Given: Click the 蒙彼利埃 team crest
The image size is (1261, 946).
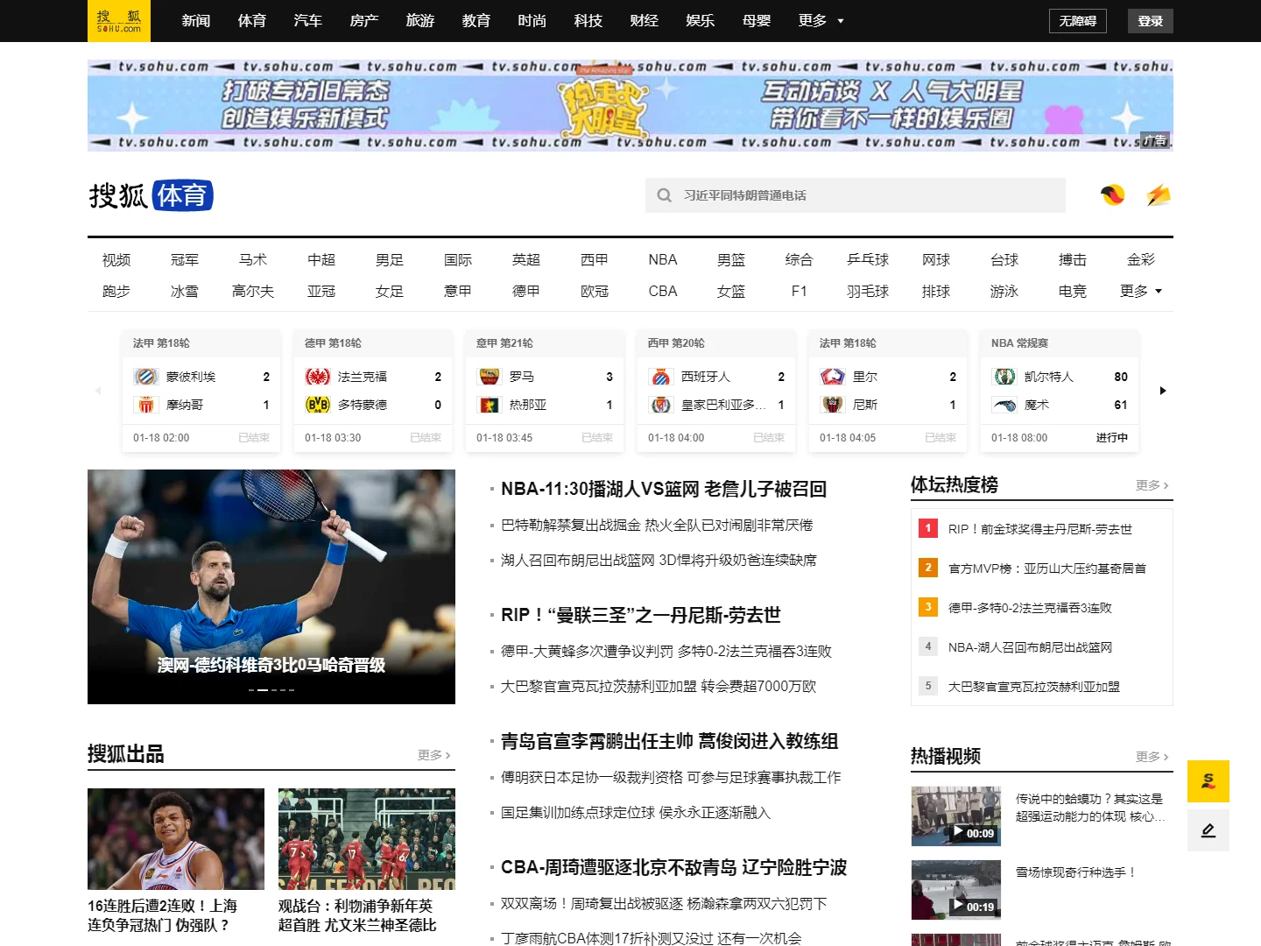Looking at the screenshot, I should coord(145,377).
